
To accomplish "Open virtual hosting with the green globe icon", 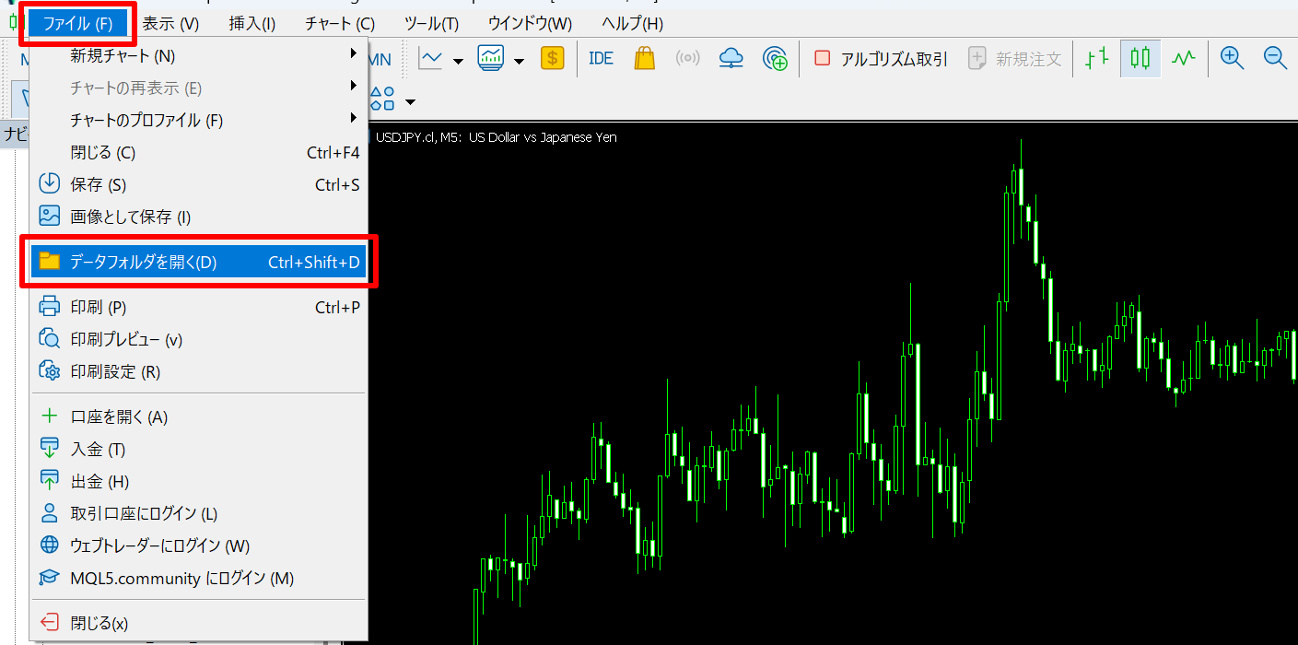I will click(775, 57).
